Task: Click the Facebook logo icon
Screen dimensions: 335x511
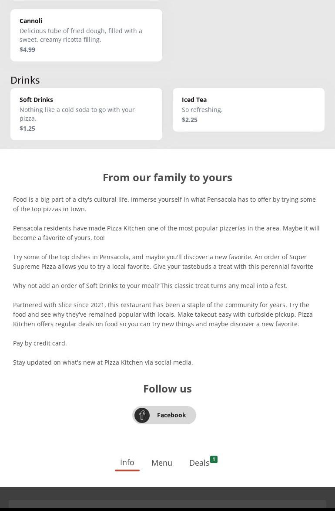Action: click(142, 415)
